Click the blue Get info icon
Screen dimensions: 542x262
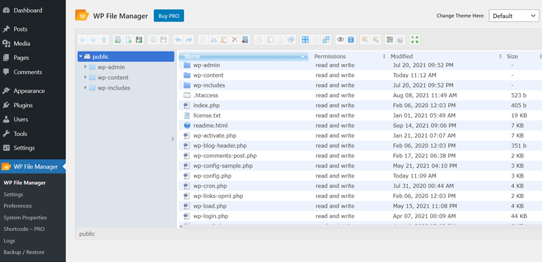point(351,40)
